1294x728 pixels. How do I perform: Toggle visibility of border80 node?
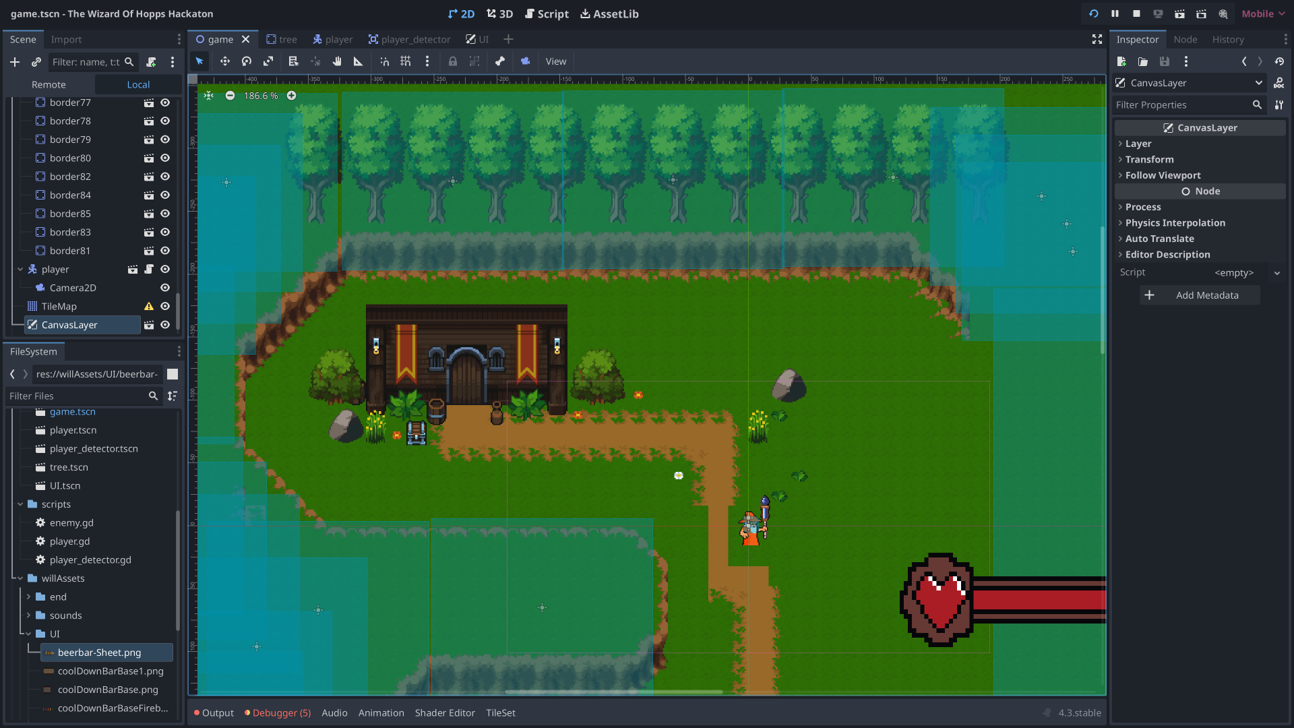pyautogui.click(x=165, y=158)
